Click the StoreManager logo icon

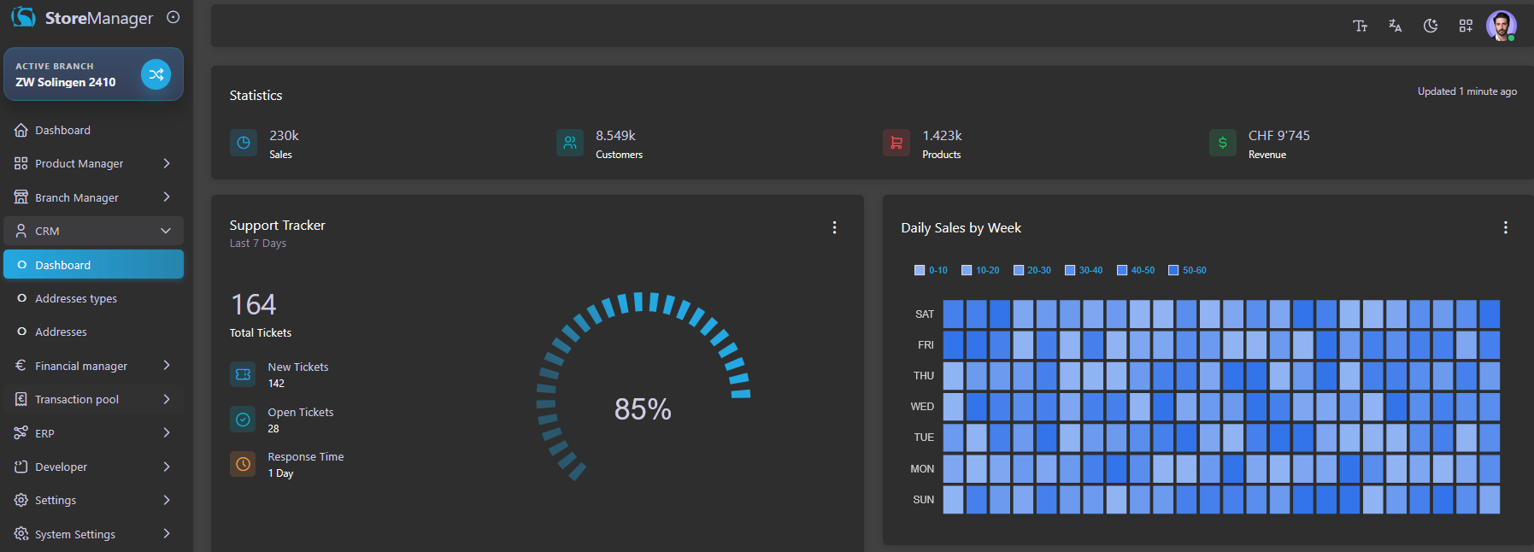[23, 16]
